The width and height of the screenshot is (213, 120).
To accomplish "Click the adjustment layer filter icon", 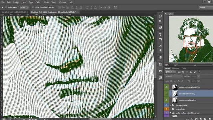I will click(183, 72).
